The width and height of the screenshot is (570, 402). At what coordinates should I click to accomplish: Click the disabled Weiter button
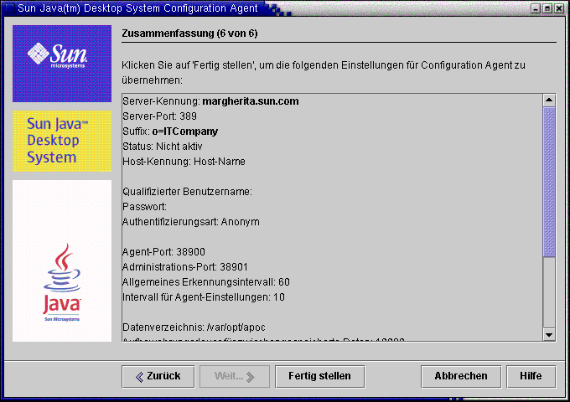[x=235, y=377]
